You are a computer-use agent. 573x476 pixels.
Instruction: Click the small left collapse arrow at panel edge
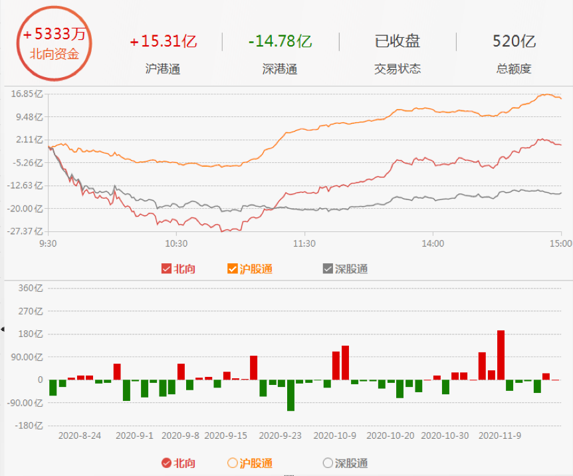click(3, 329)
